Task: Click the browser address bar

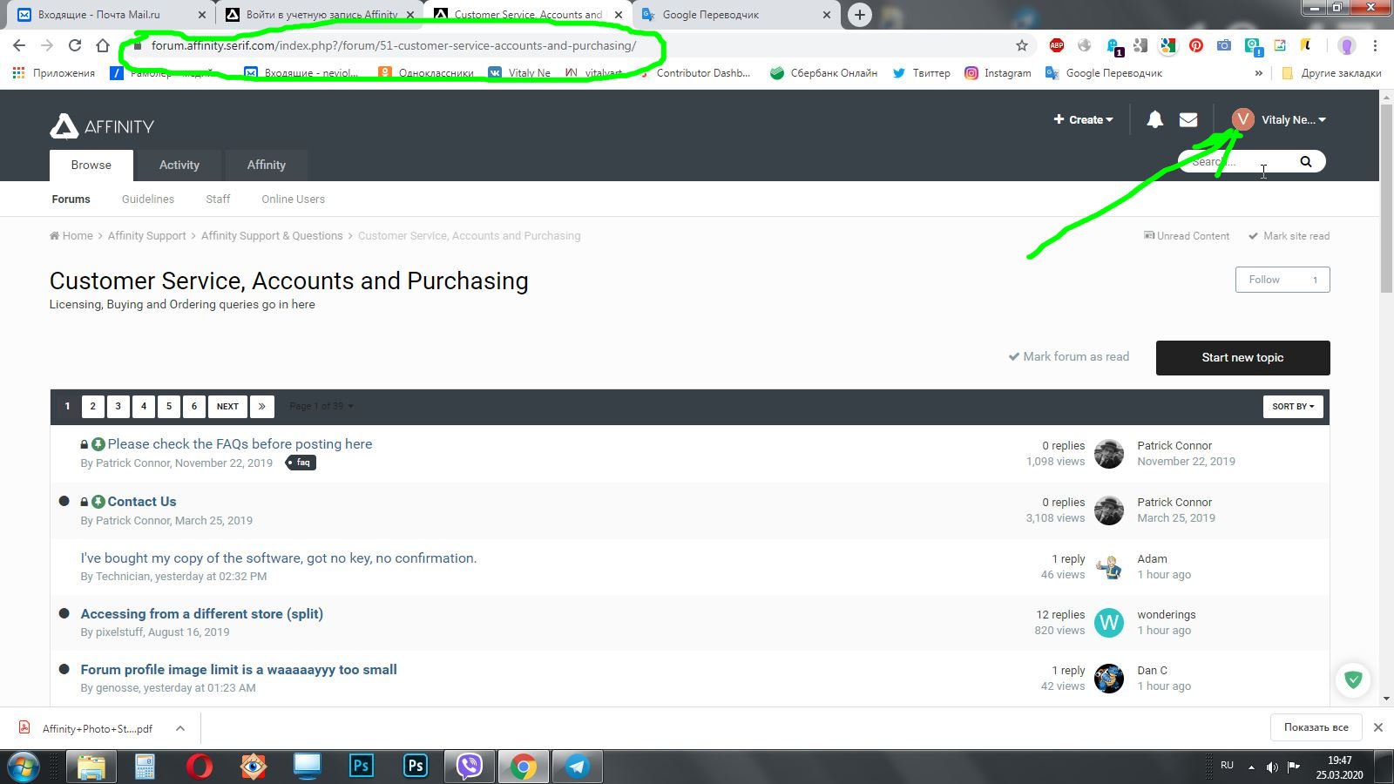Action: coord(575,45)
